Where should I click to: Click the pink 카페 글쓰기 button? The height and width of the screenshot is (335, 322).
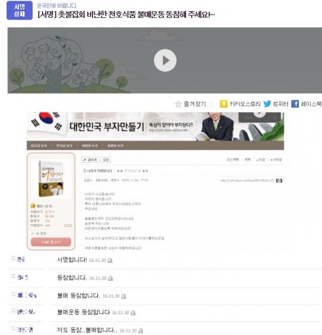click(x=51, y=242)
